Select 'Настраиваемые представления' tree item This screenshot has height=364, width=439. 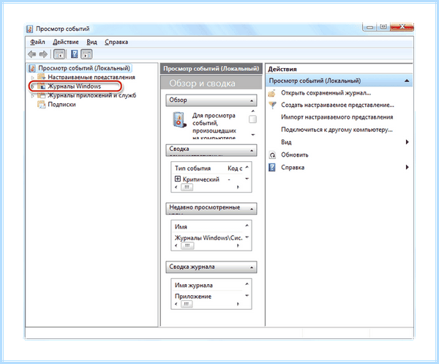[91, 77]
